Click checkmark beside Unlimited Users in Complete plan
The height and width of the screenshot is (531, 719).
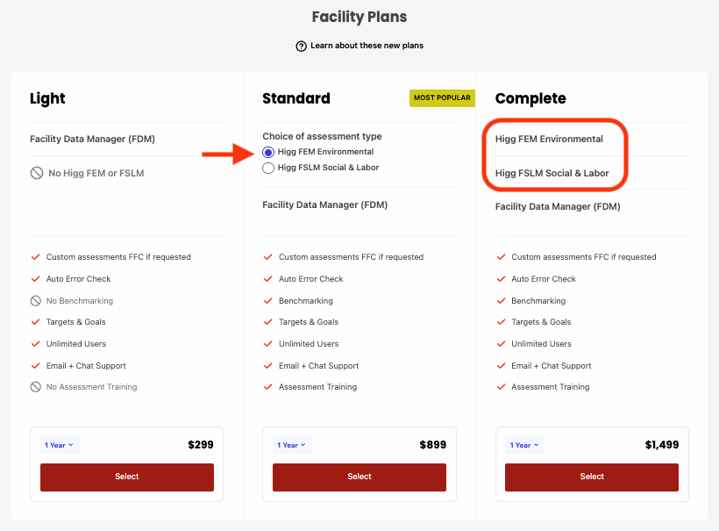[502, 344]
